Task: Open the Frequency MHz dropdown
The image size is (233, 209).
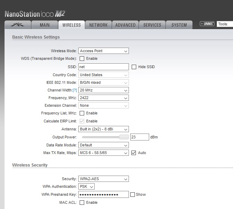Action: (x=103, y=98)
